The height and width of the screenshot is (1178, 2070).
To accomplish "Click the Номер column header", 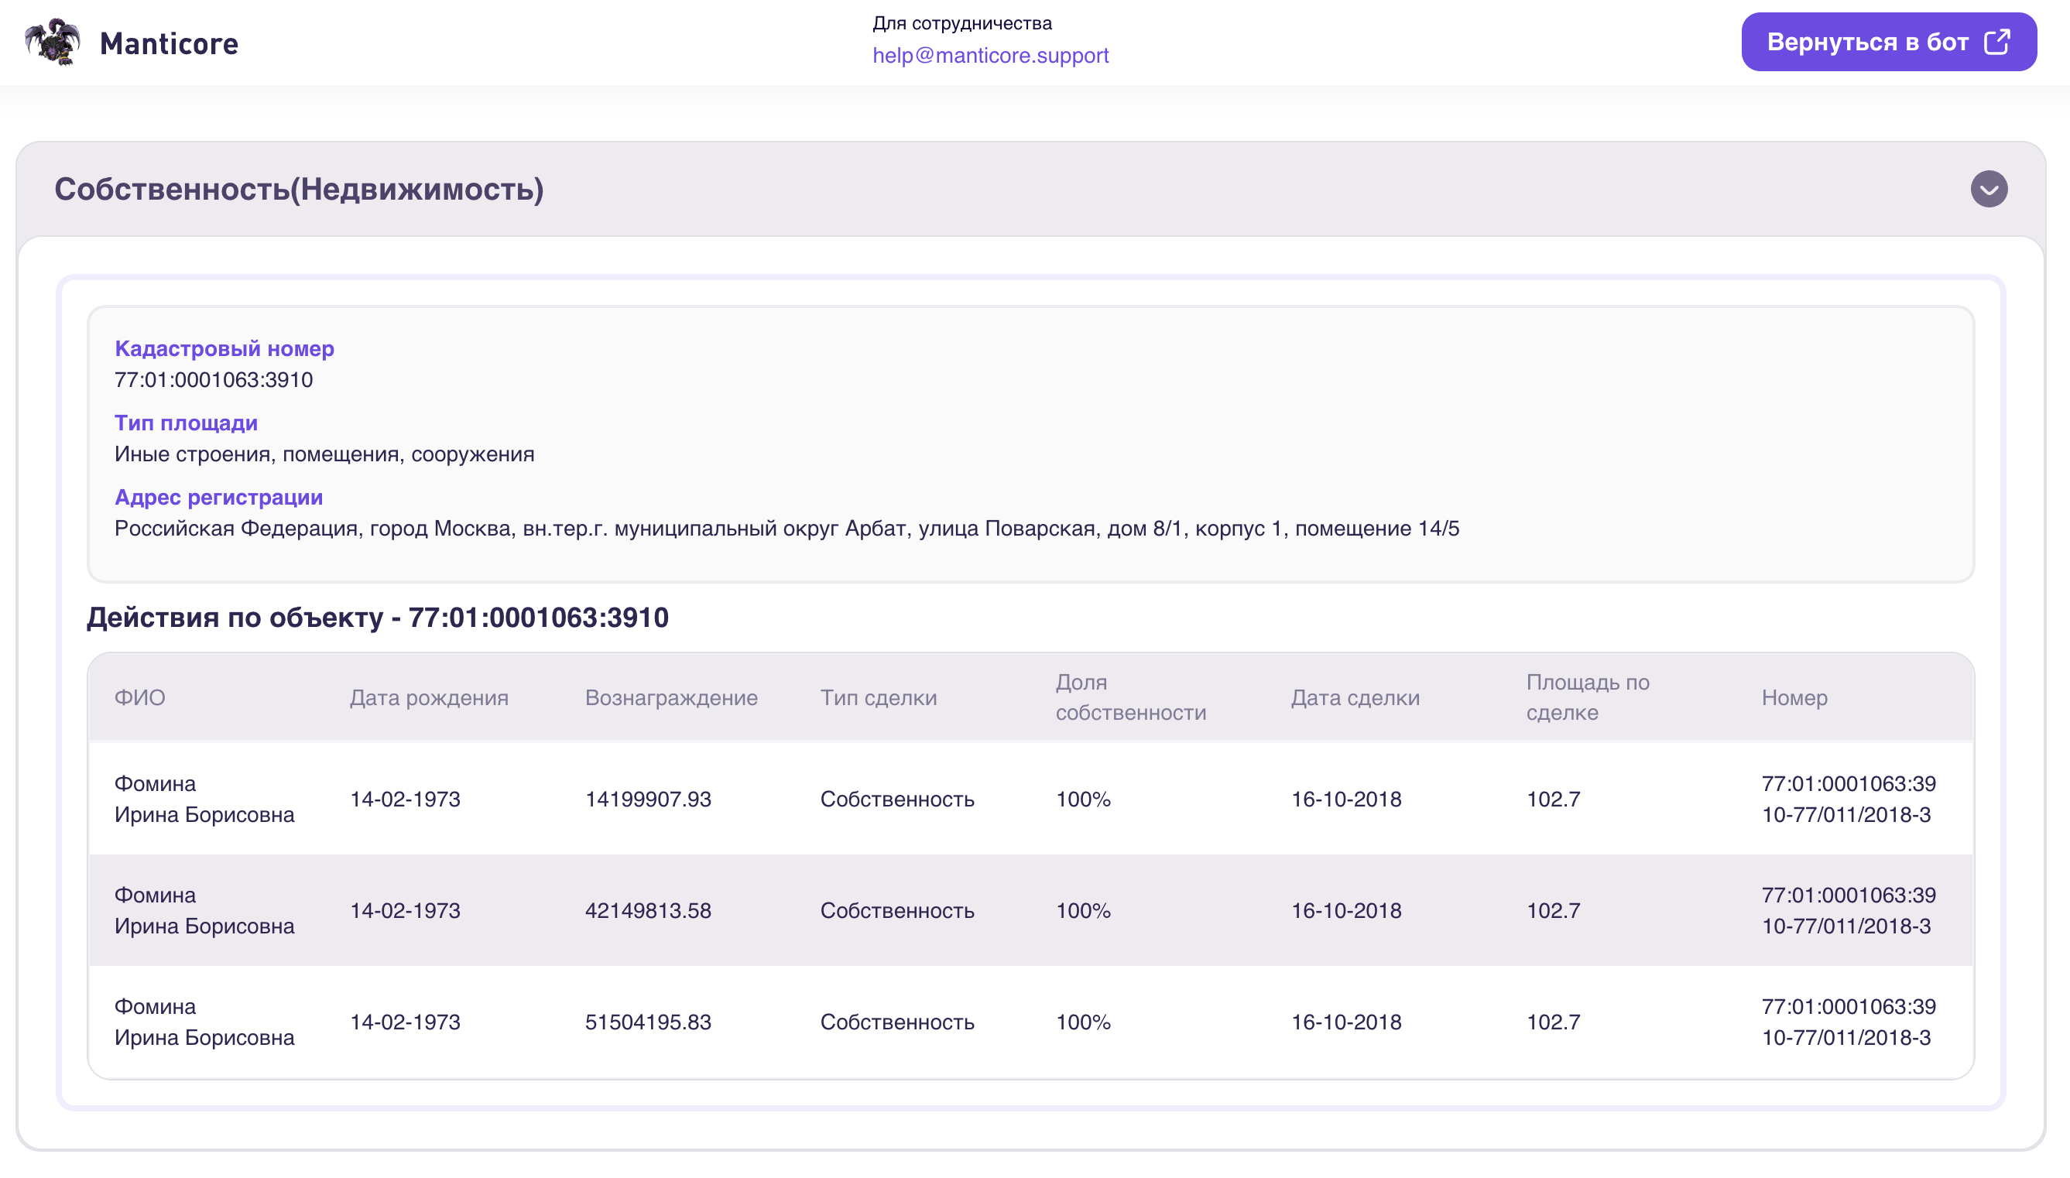I will (x=1794, y=697).
